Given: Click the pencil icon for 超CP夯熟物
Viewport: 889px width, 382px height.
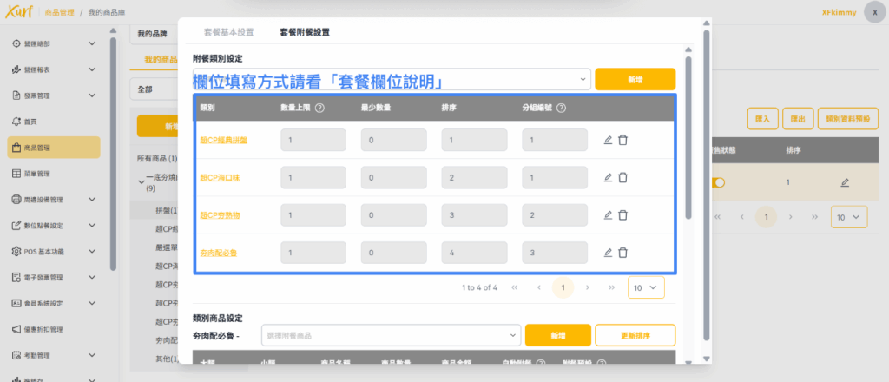Looking at the screenshot, I should coord(608,215).
